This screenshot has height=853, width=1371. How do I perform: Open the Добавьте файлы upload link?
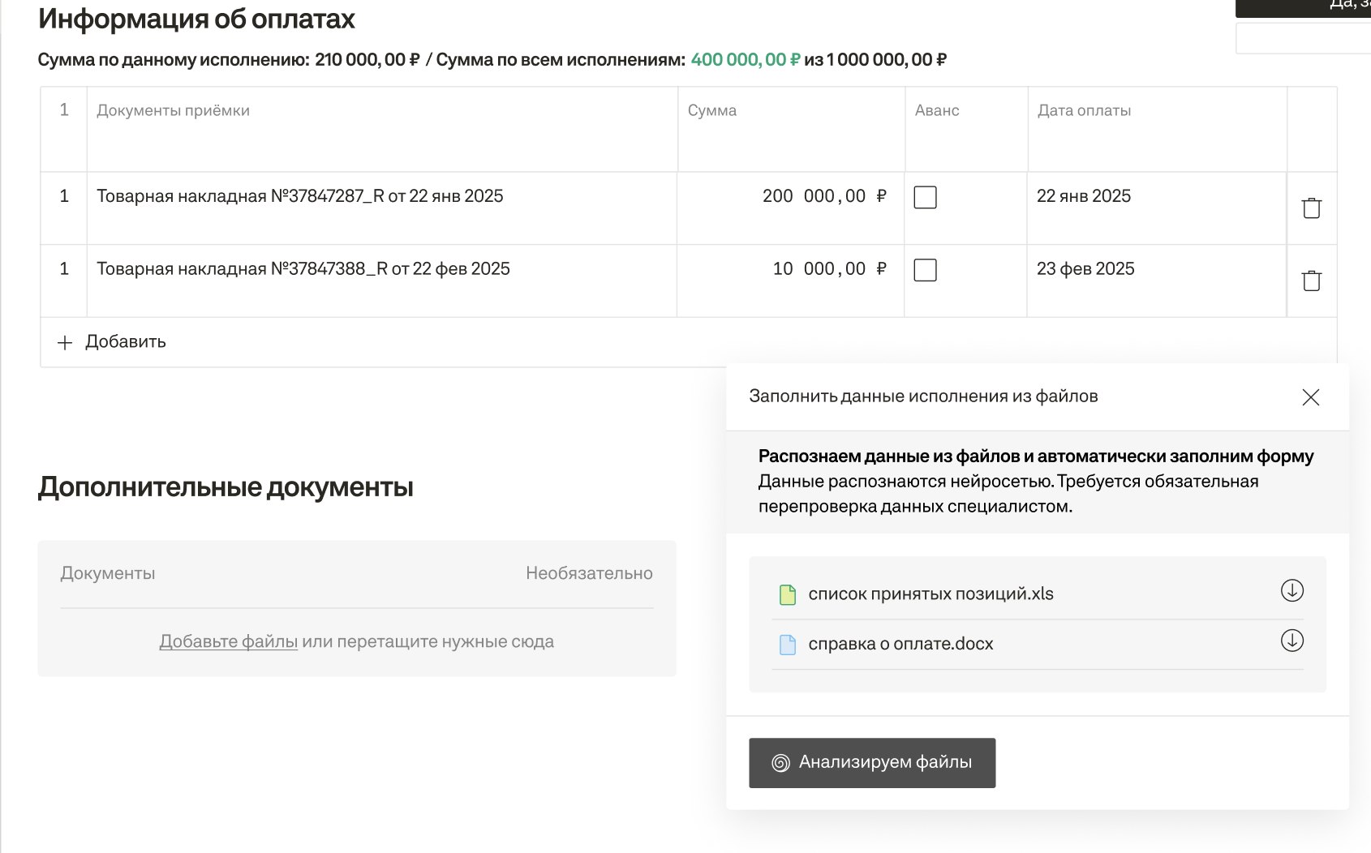pos(228,641)
